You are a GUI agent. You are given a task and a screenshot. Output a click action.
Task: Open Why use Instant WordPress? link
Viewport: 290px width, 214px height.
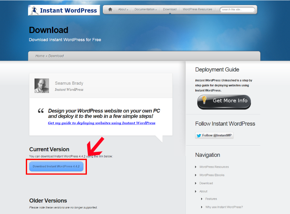pyautogui.click(x=224, y=207)
